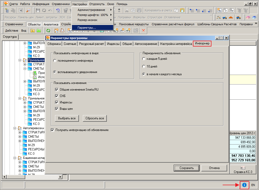The height and width of the screenshot is (190, 259).
Task: Click the hammer and sickle labor icon
Action: coord(219,17)
